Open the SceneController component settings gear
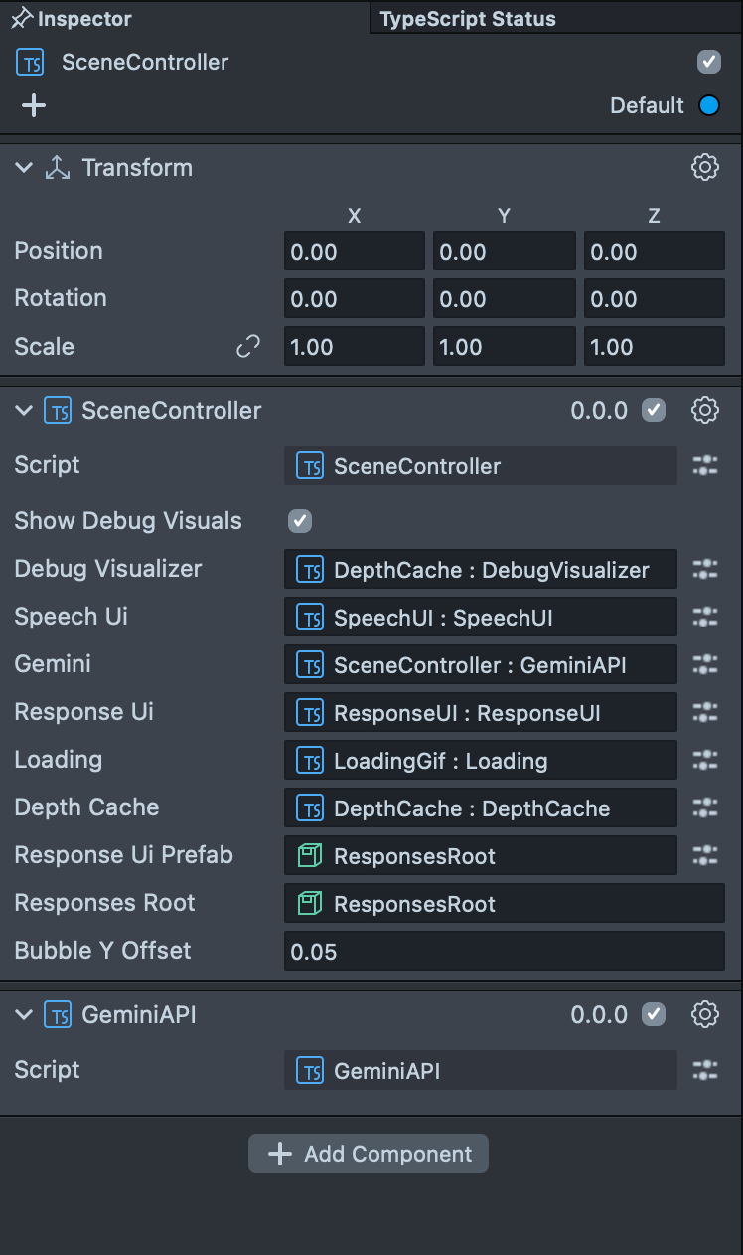Screen dimensions: 743x1255 click(704, 410)
